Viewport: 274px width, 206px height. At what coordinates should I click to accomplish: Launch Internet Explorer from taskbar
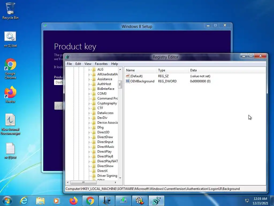[x=24, y=201]
